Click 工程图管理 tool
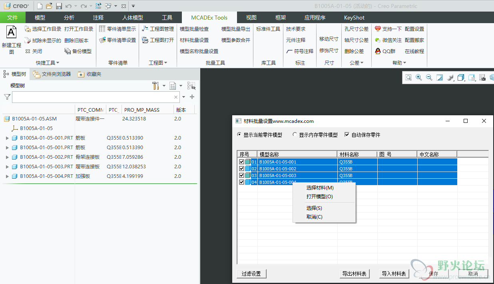This screenshot has width=494, height=284. pos(158,29)
